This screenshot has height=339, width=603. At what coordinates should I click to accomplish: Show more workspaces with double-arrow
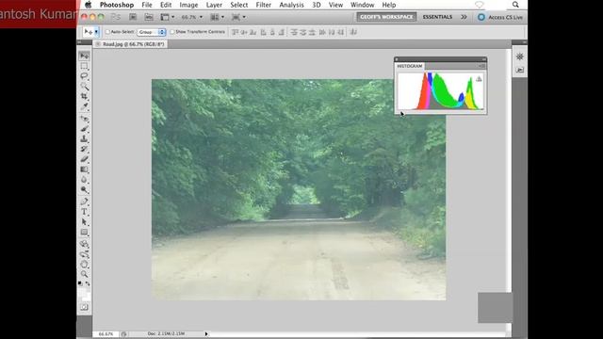tap(464, 17)
